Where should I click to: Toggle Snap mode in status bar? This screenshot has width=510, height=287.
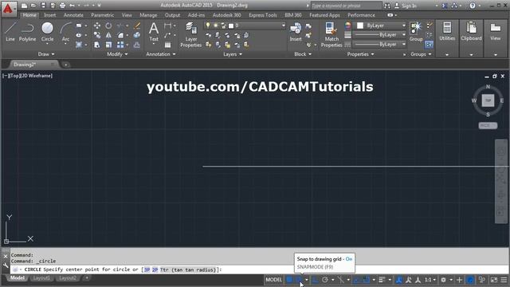click(299, 280)
